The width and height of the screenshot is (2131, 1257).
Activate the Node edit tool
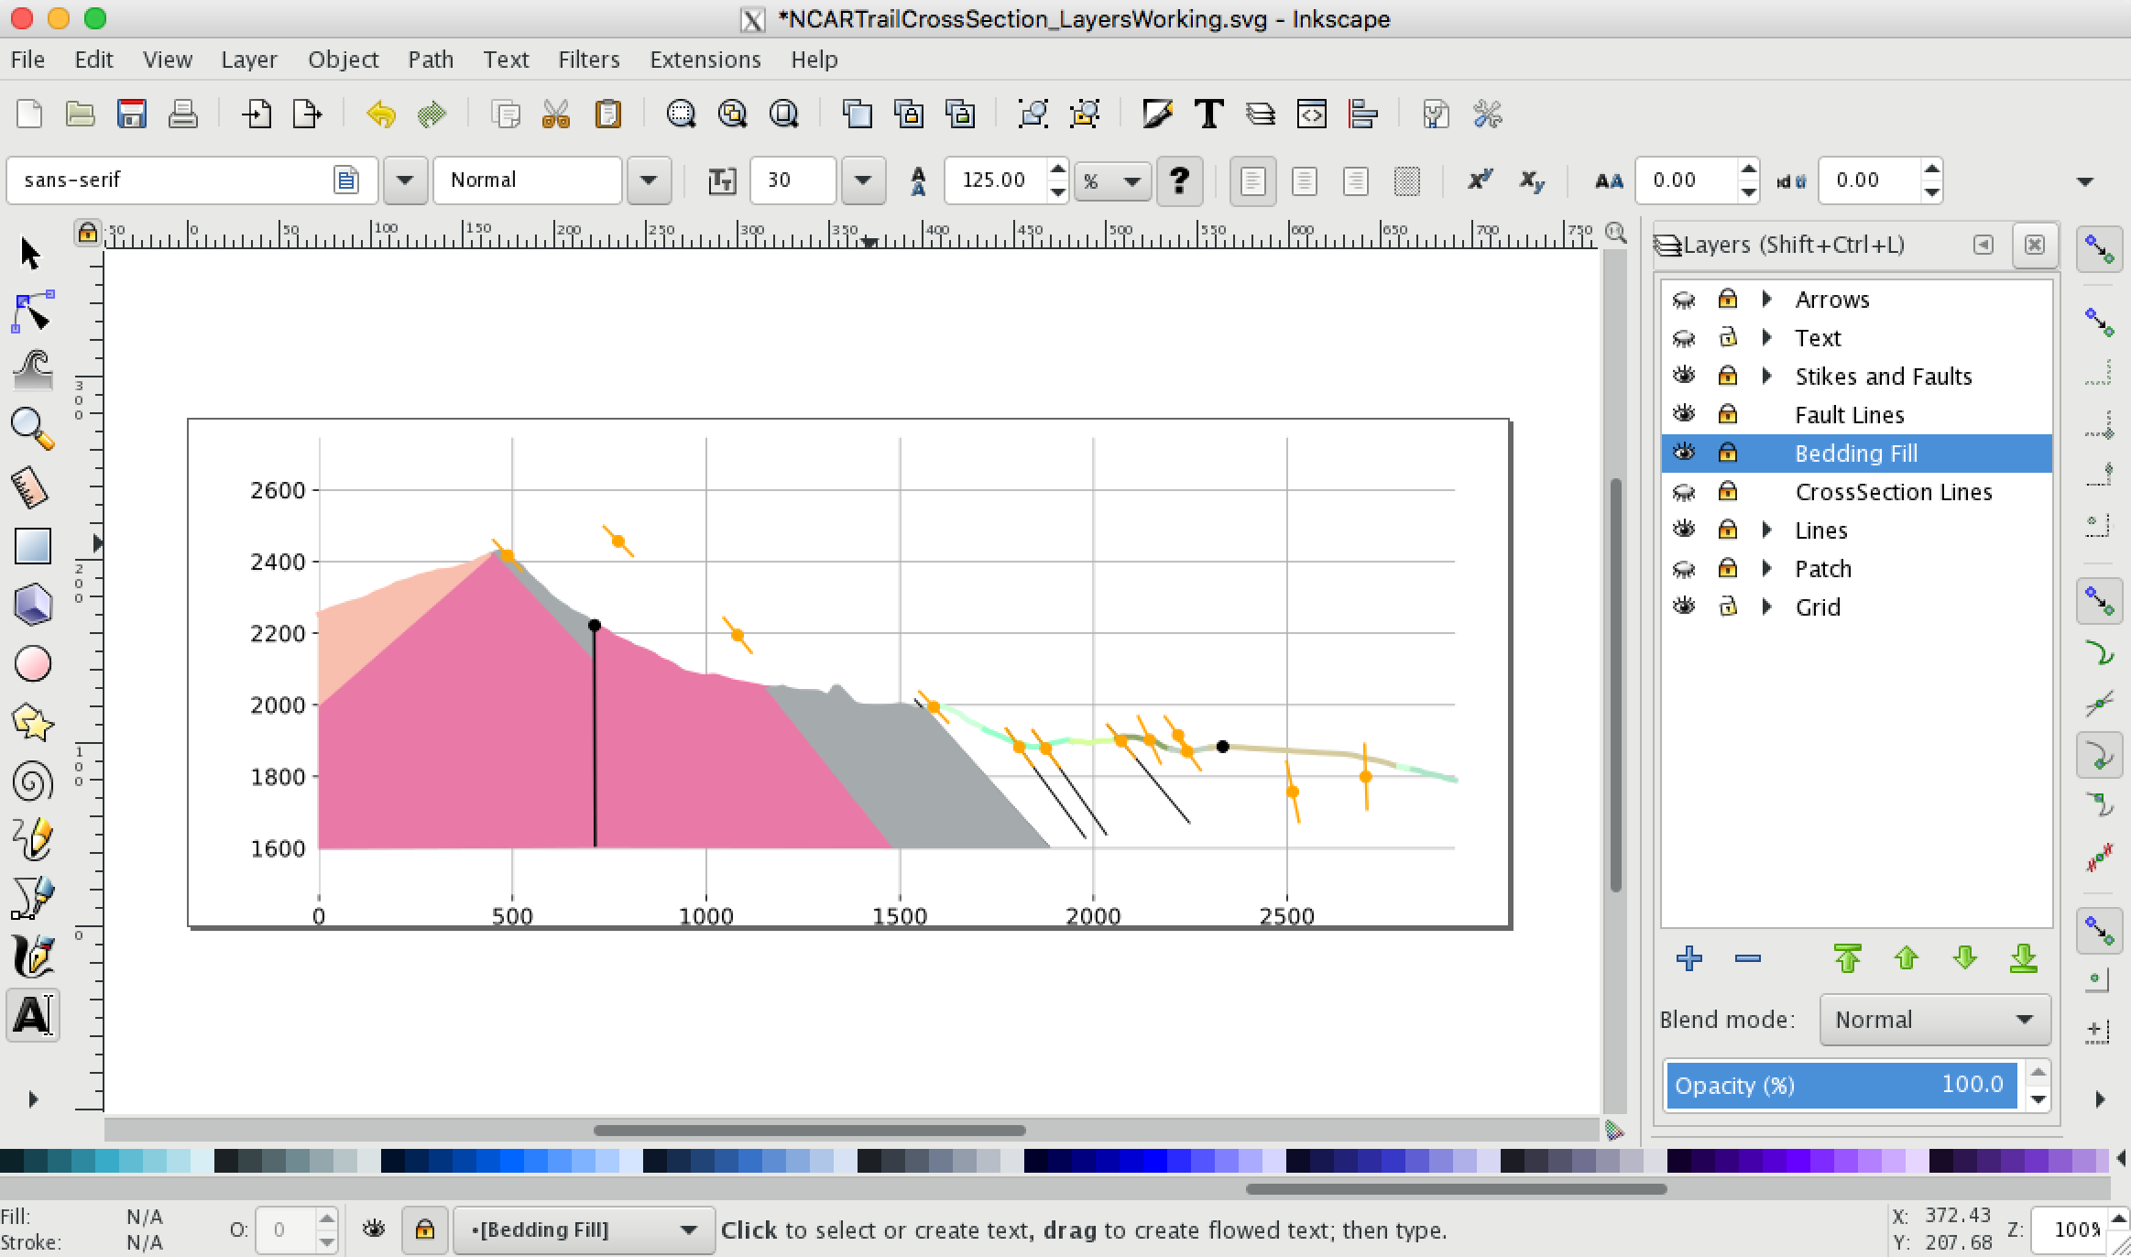coord(32,312)
